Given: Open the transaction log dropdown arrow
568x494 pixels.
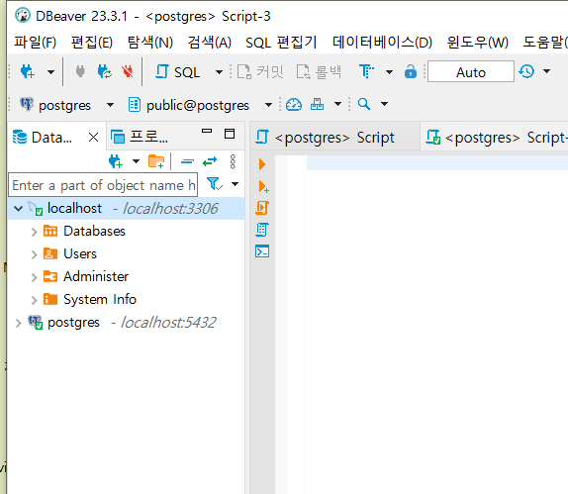Looking at the screenshot, I should 546,71.
